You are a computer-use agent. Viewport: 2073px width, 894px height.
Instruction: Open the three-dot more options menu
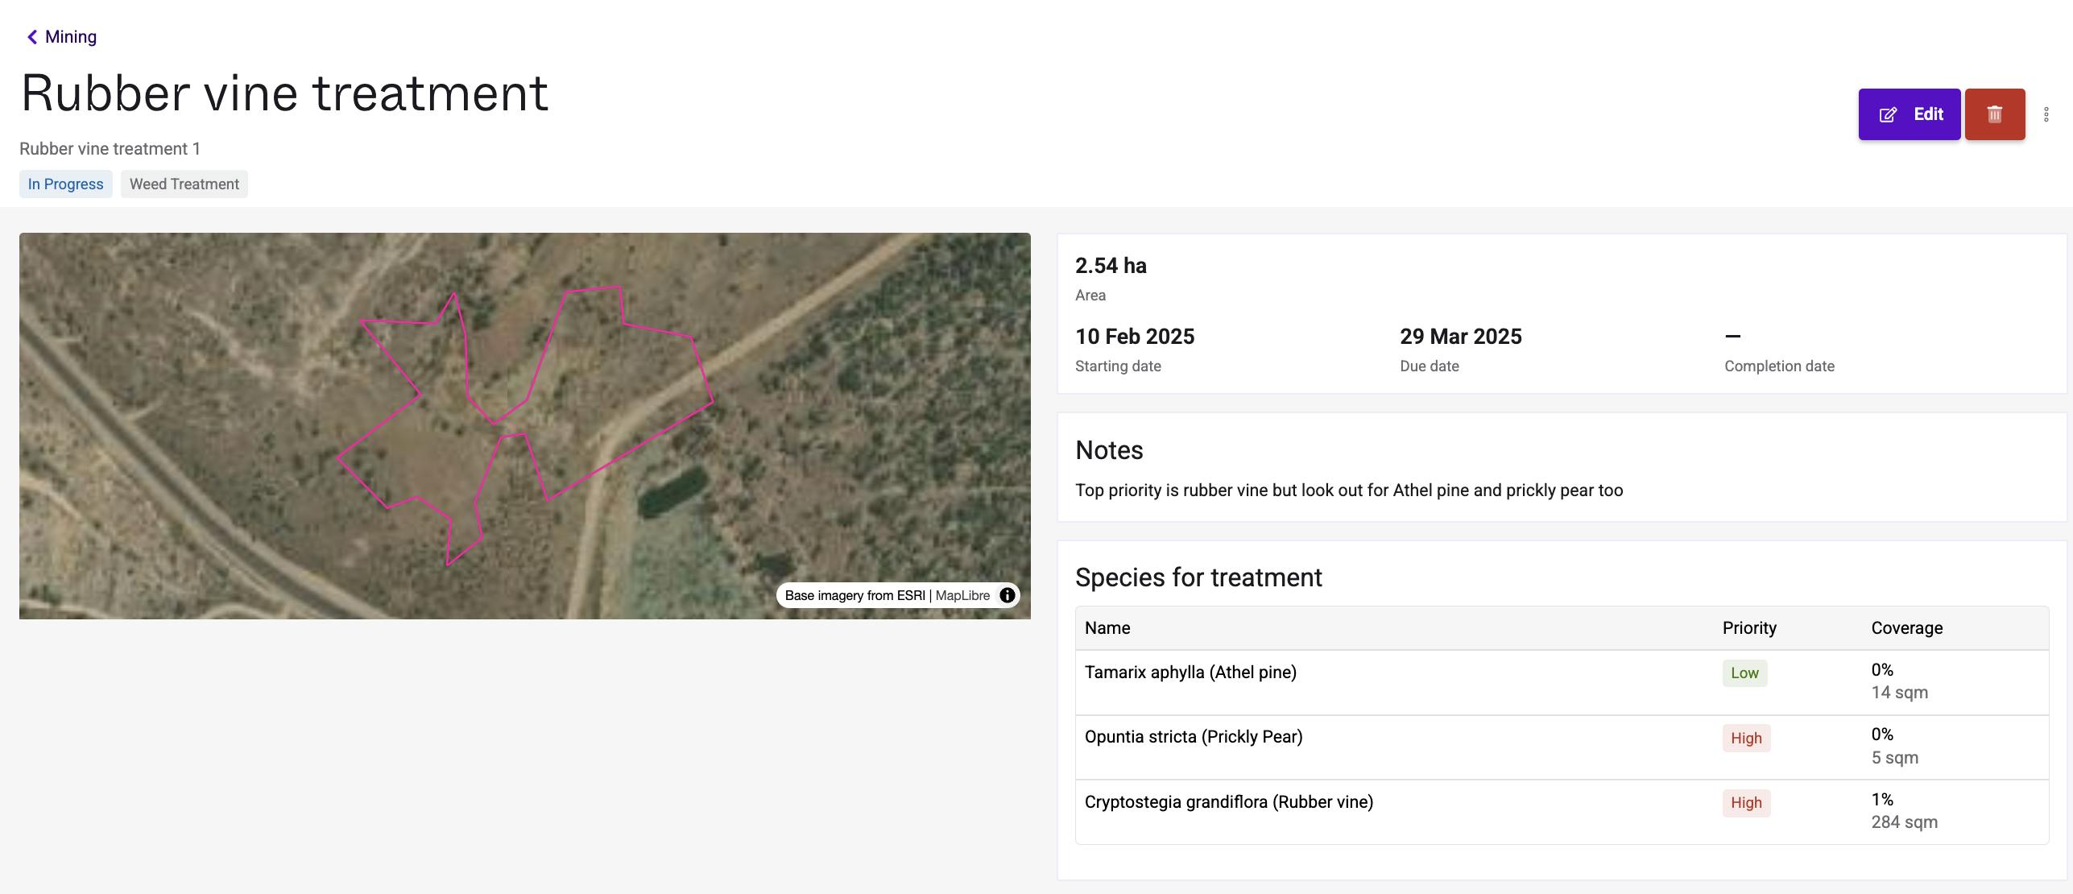[x=2046, y=114]
